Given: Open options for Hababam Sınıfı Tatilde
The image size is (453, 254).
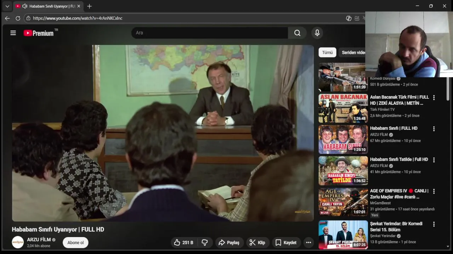Looking at the screenshot, I should point(434,160).
